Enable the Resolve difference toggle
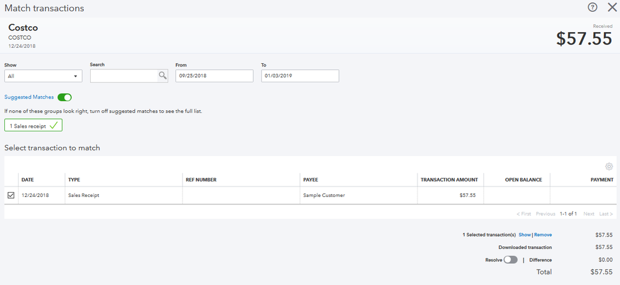The image size is (620, 285). [511, 260]
